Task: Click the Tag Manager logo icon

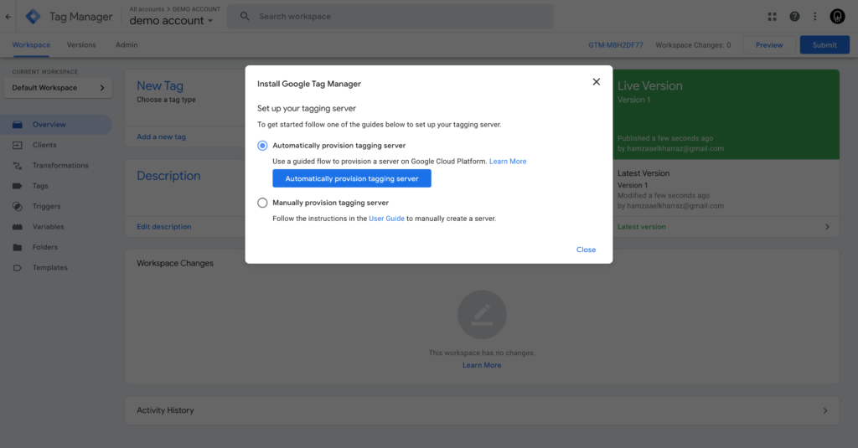Action: (x=34, y=17)
